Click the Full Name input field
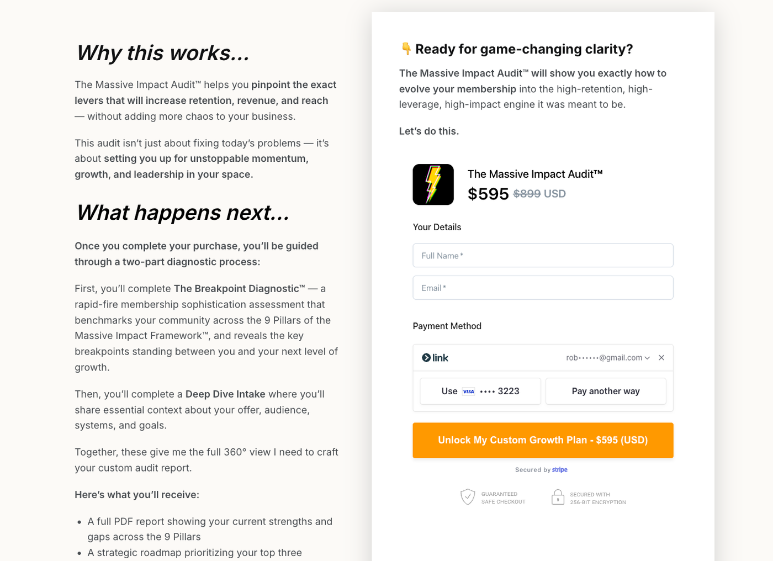Image resolution: width=773 pixels, height=561 pixels. [543, 255]
